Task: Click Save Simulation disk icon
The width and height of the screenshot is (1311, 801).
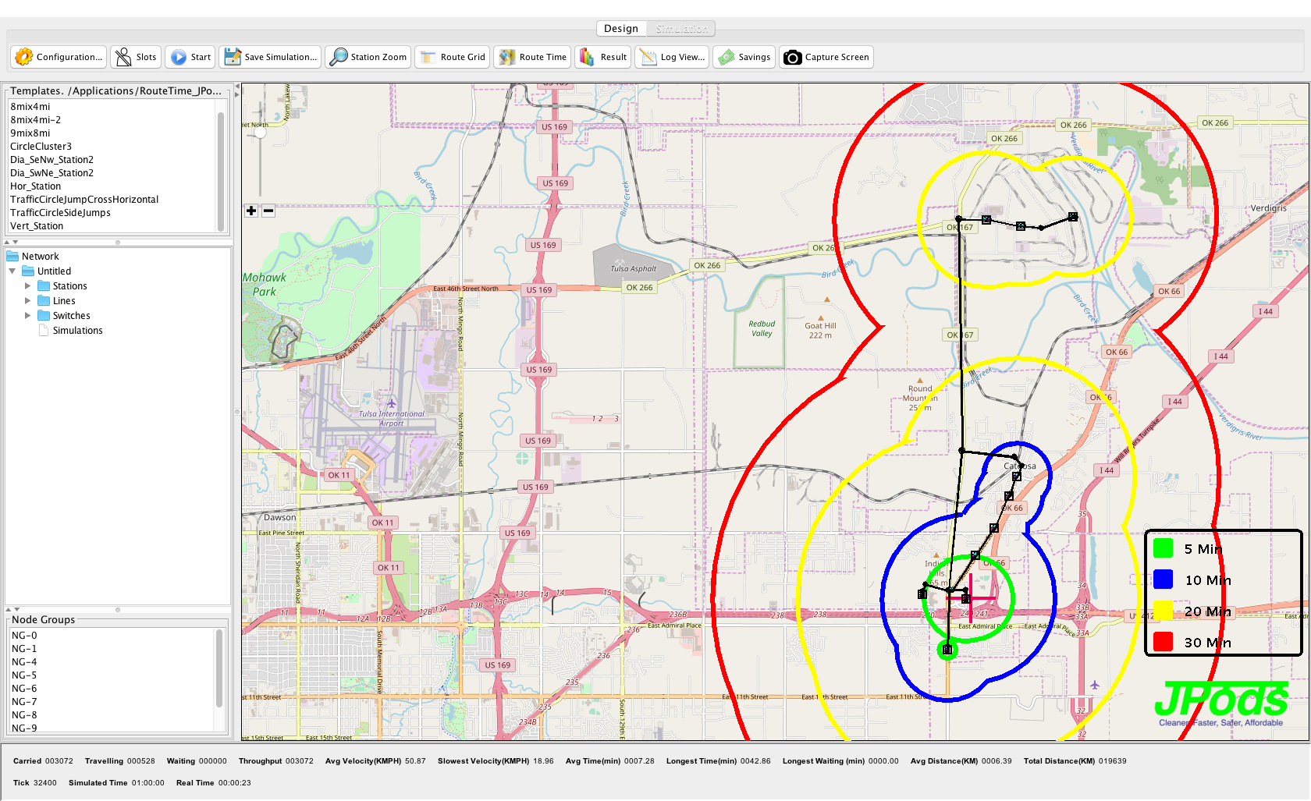Action: click(270, 57)
